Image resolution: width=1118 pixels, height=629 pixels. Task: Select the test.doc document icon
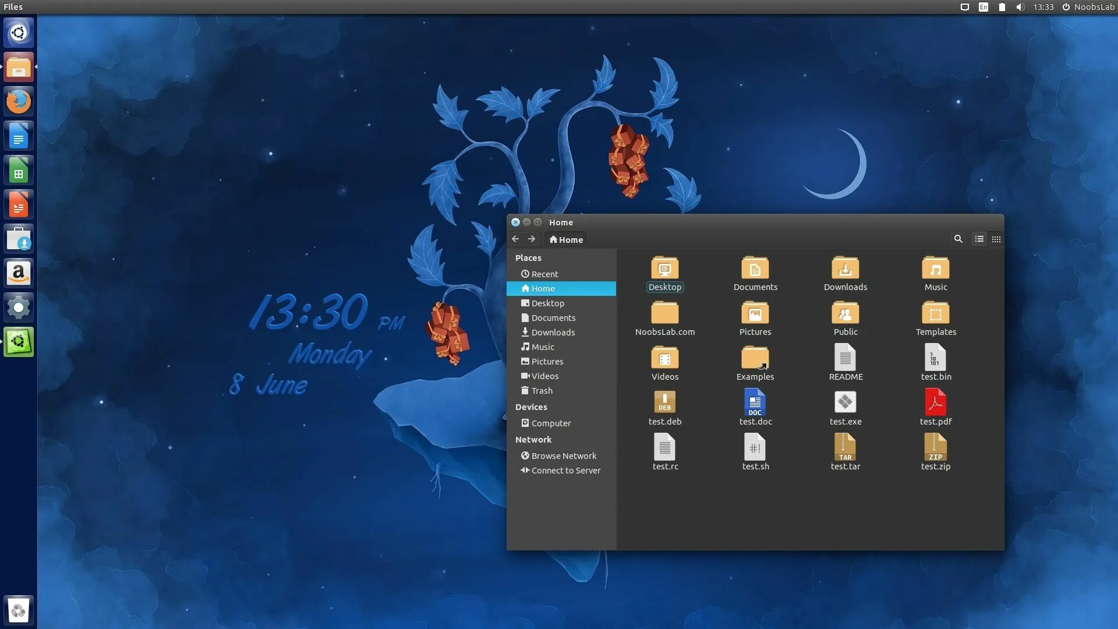(x=755, y=402)
